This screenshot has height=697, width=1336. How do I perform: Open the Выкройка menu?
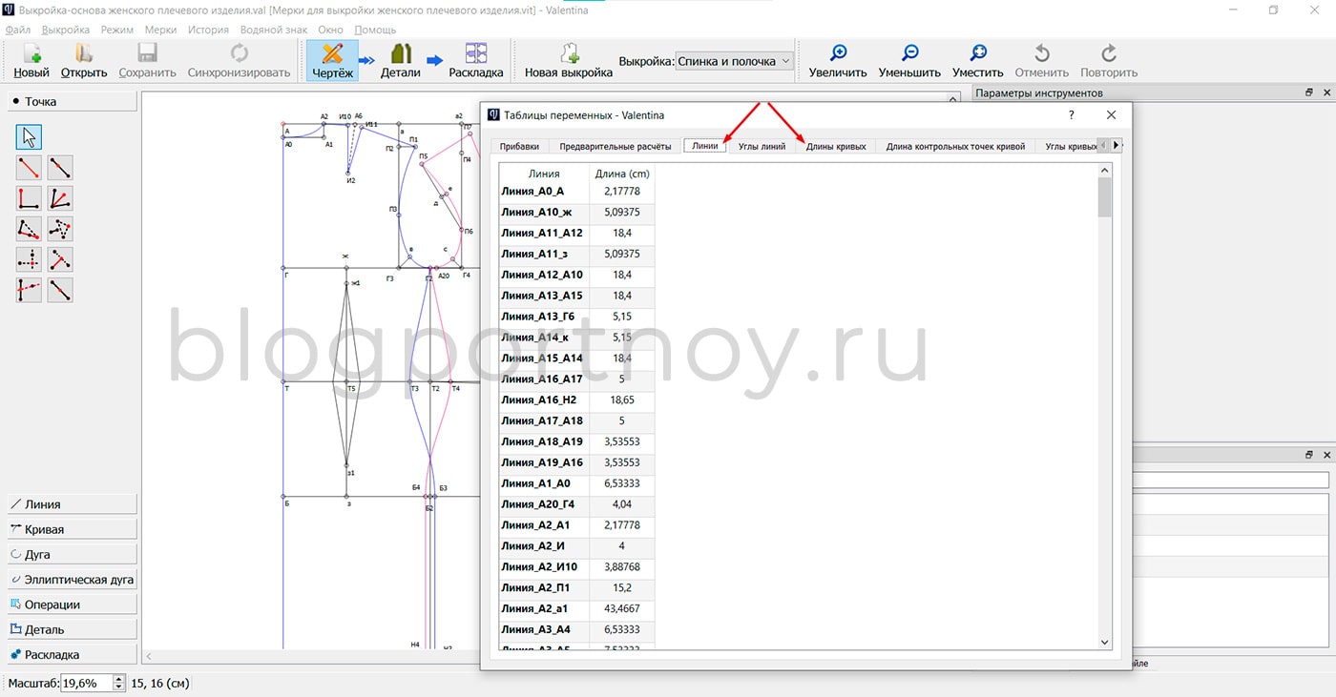click(x=66, y=30)
